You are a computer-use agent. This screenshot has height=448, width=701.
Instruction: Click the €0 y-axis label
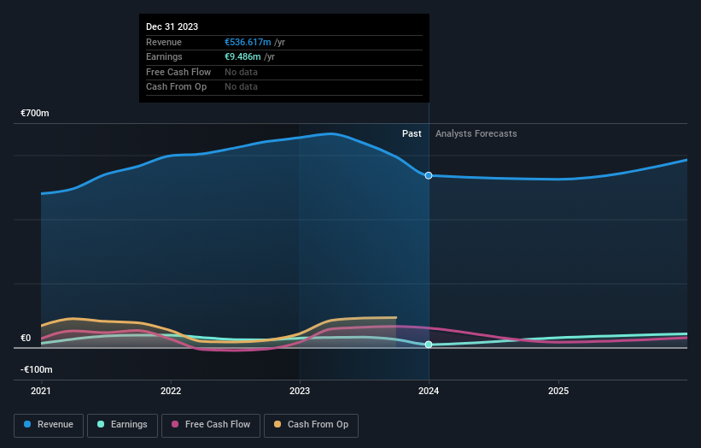pyautogui.click(x=26, y=338)
